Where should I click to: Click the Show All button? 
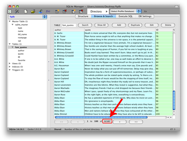[101, 25]
